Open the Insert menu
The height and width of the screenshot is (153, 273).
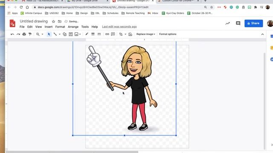[48, 27]
